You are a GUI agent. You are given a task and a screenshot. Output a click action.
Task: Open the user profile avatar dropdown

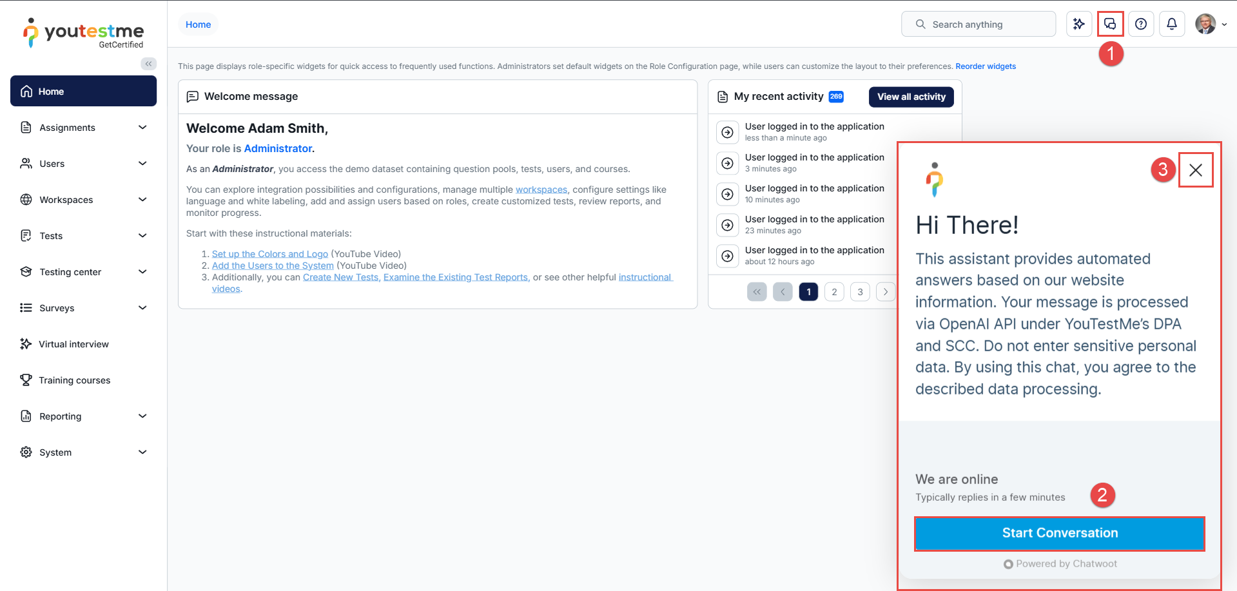tap(1210, 24)
